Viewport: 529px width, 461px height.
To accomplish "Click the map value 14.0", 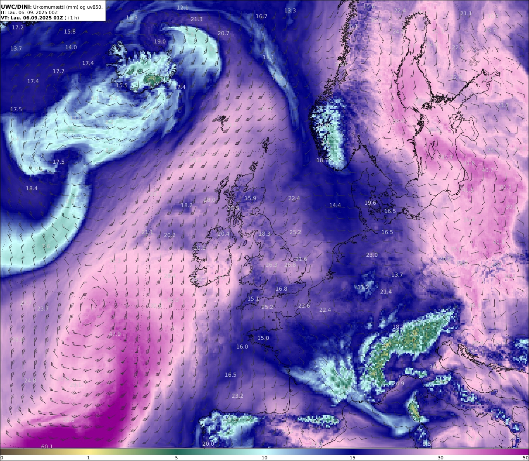I will pos(71,47).
